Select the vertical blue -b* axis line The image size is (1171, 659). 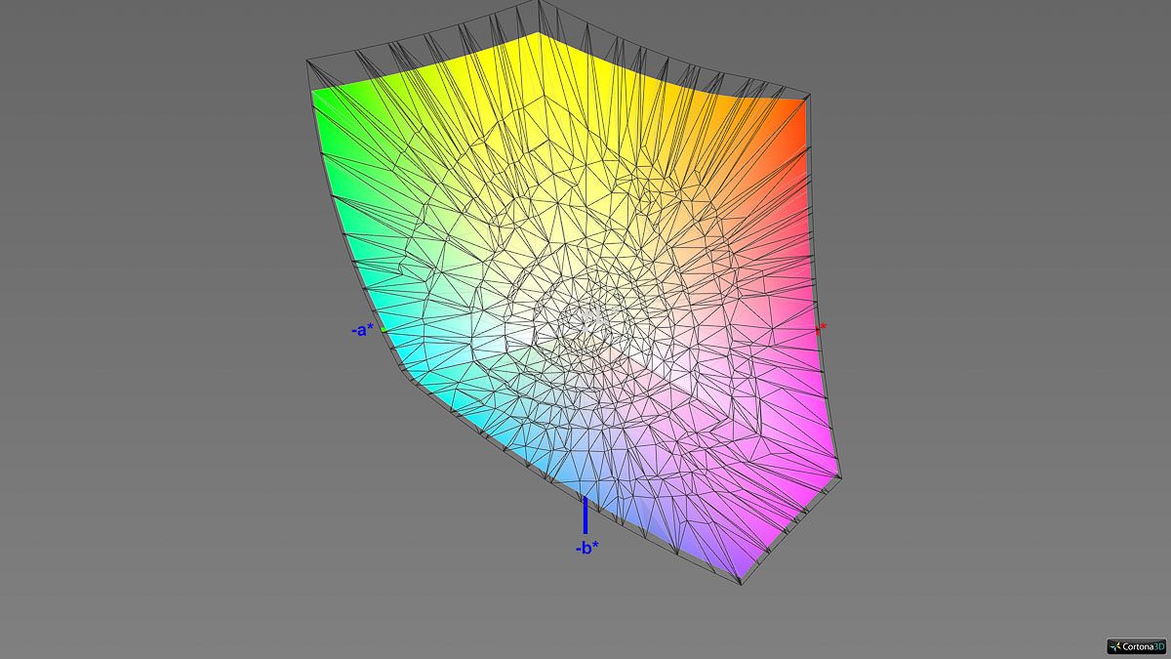coord(585,515)
